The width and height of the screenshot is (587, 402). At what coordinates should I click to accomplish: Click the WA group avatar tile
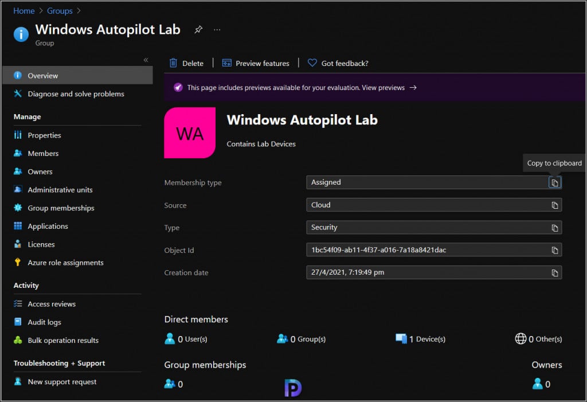190,132
